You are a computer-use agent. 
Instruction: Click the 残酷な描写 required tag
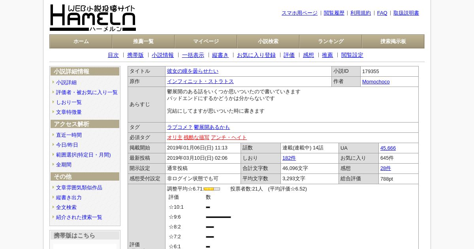(x=197, y=138)
